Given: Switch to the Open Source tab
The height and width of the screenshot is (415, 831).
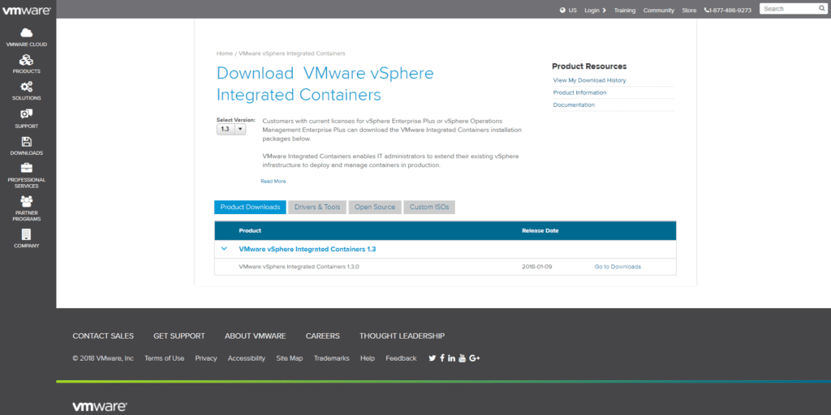Looking at the screenshot, I should tap(375, 207).
